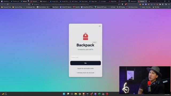171x96 pixels.
Task: Open the PreLaunch Tools bookmark folder
Action: click(6, 7)
